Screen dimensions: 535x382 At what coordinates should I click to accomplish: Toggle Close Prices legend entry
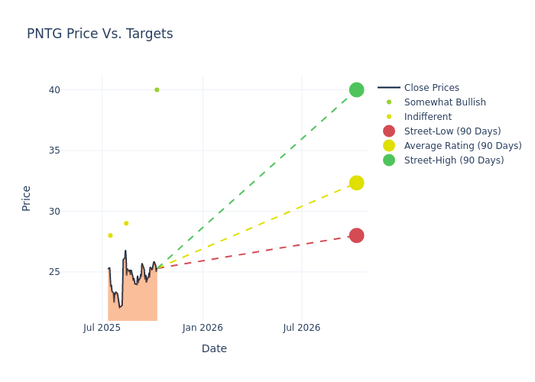[431, 88]
